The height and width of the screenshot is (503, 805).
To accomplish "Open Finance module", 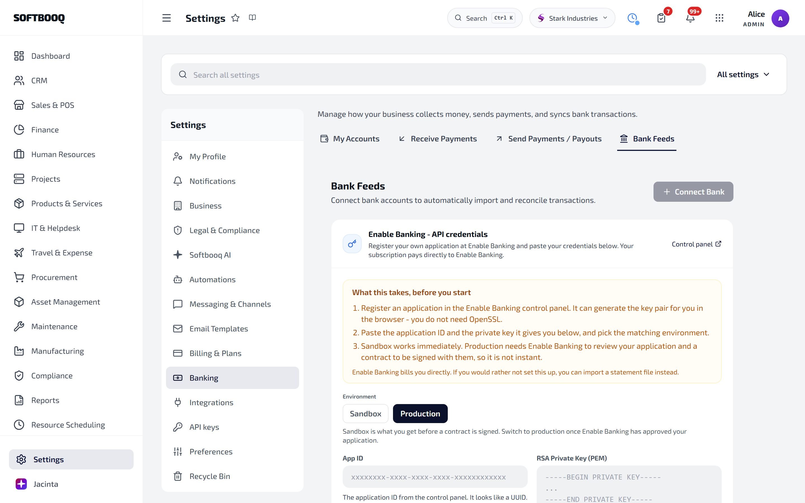I will pos(72,130).
